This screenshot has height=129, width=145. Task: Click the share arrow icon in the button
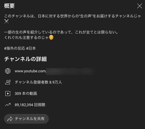(x=10, y=119)
